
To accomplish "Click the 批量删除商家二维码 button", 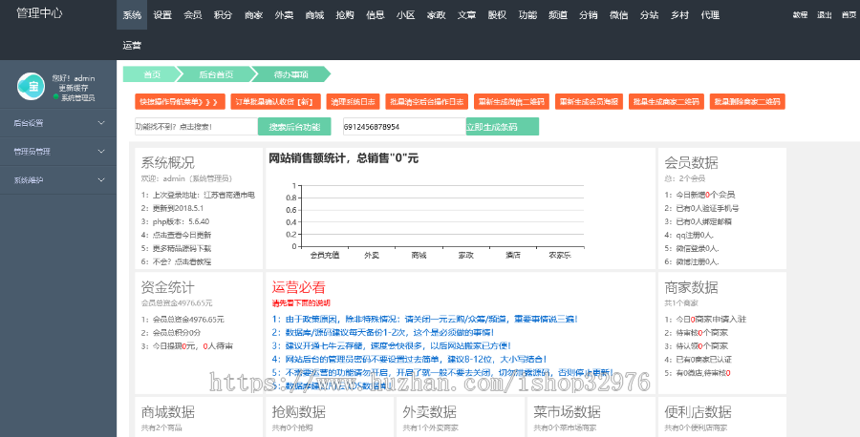I will 747,101.
